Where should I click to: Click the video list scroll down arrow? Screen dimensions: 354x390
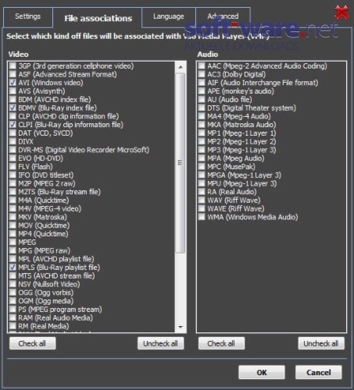[x=181, y=327]
